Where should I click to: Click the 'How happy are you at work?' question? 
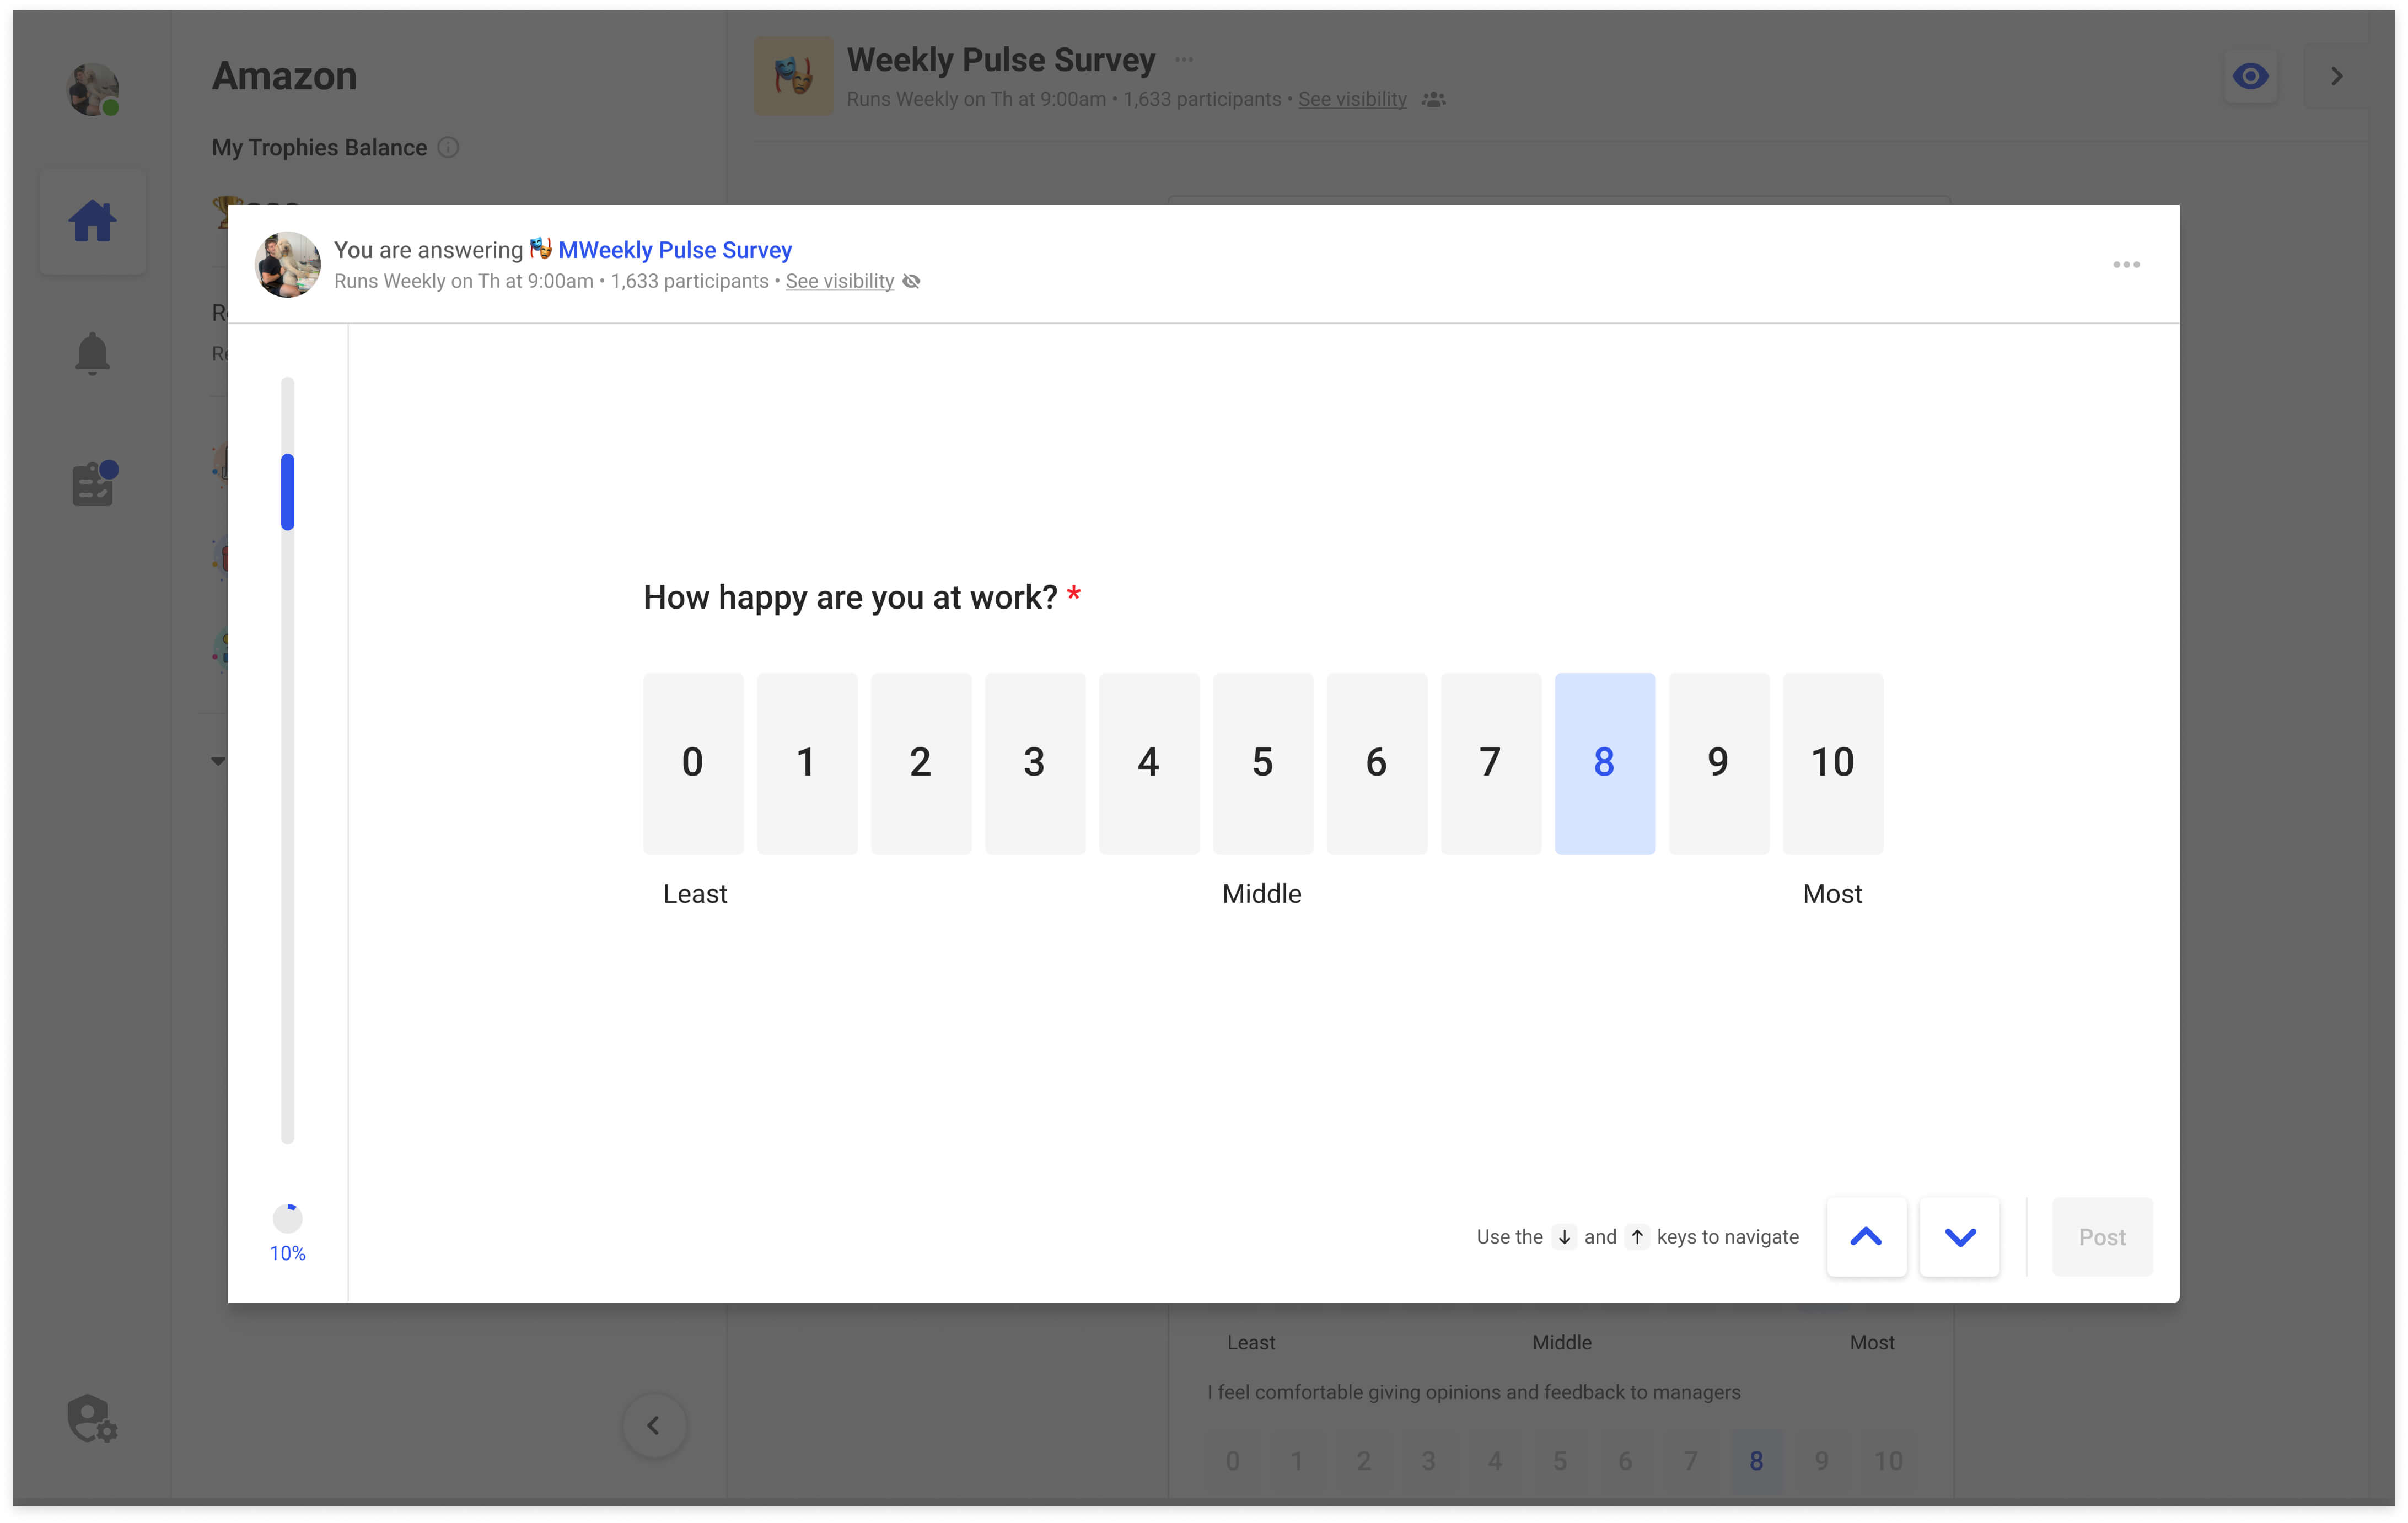(850, 597)
